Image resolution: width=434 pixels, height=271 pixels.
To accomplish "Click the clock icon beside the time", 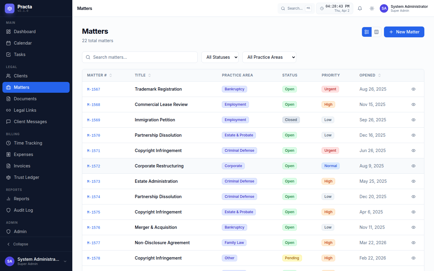I will click(322, 8).
